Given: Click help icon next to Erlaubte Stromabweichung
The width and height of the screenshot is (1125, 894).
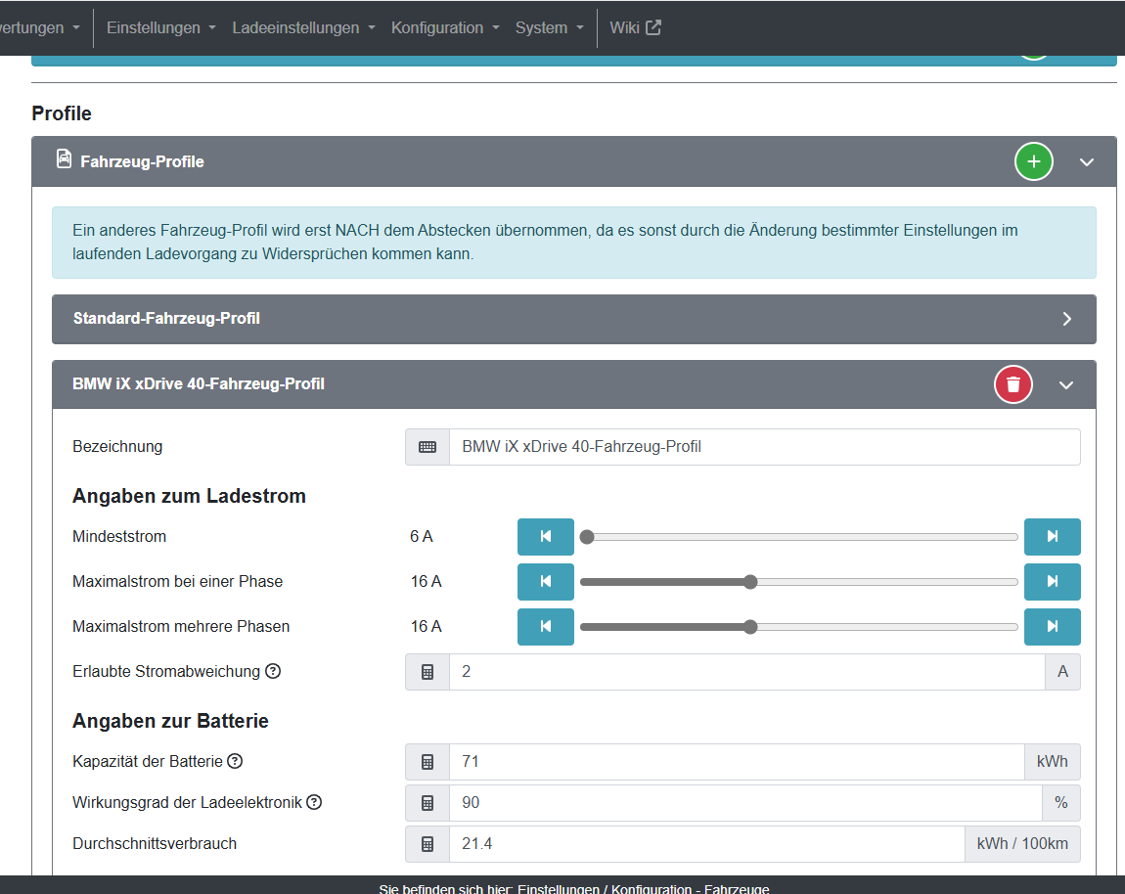Looking at the screenshot, I should pos(273,671).
